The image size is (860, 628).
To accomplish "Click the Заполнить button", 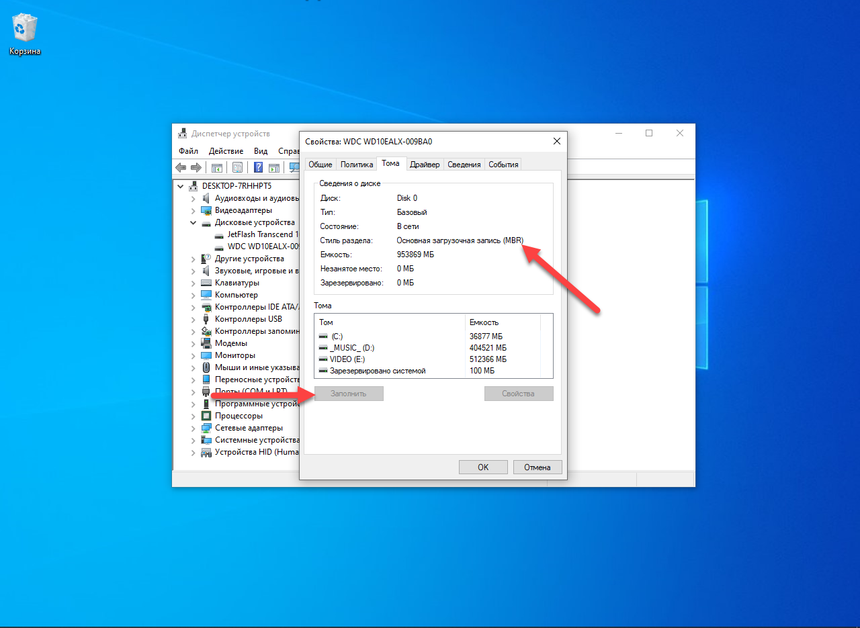I will [x=349, y=394].
